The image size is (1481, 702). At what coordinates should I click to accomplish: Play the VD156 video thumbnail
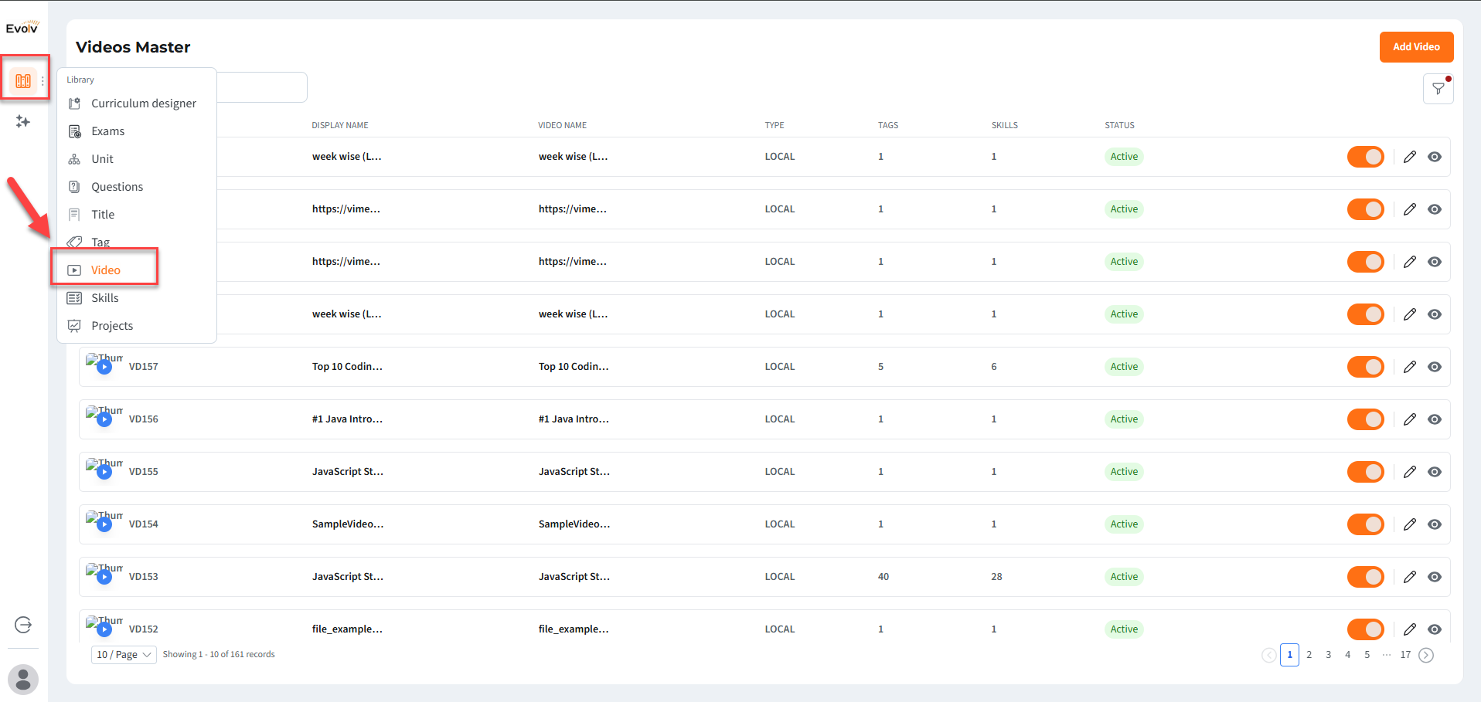(104, 419)
